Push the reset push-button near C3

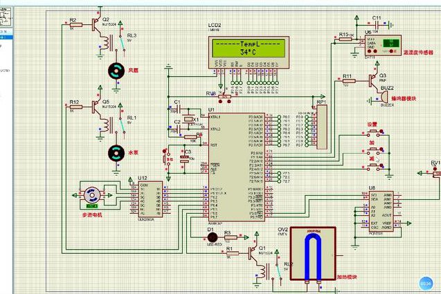(x=165, y=160)
